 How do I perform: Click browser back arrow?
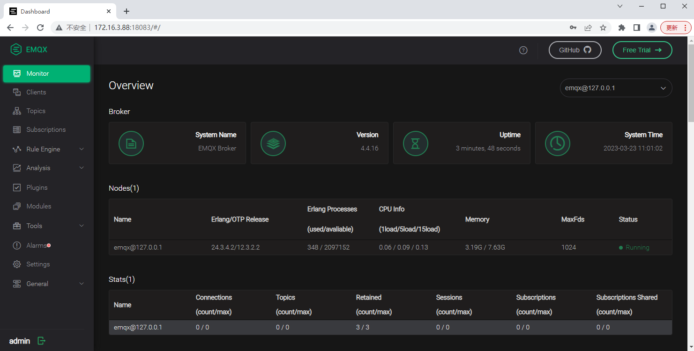(x=10, y=28)
